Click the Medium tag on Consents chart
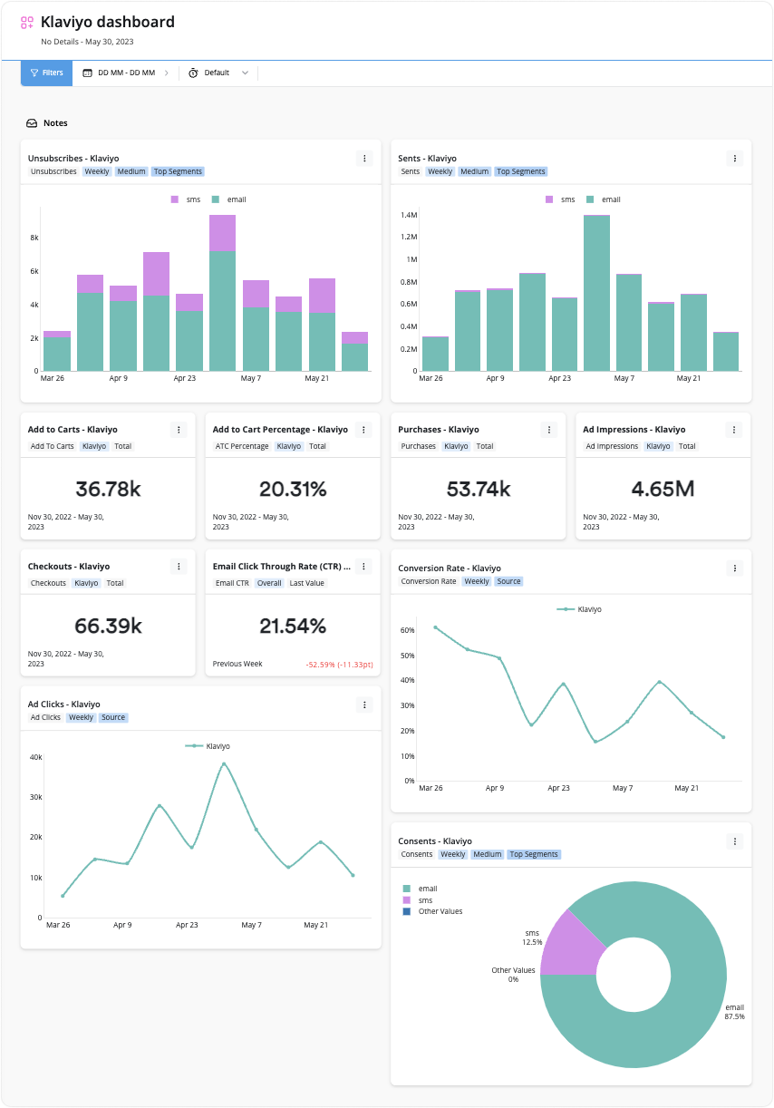The width and height of the screenshot is (774, 1108). [487, 854]
